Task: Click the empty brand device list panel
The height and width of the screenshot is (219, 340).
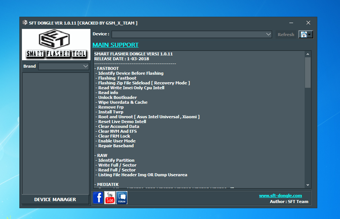Action: click(x=56, y=133)
